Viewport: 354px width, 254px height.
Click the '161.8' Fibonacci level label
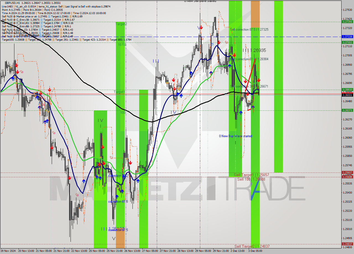click(x=122, y=44)
